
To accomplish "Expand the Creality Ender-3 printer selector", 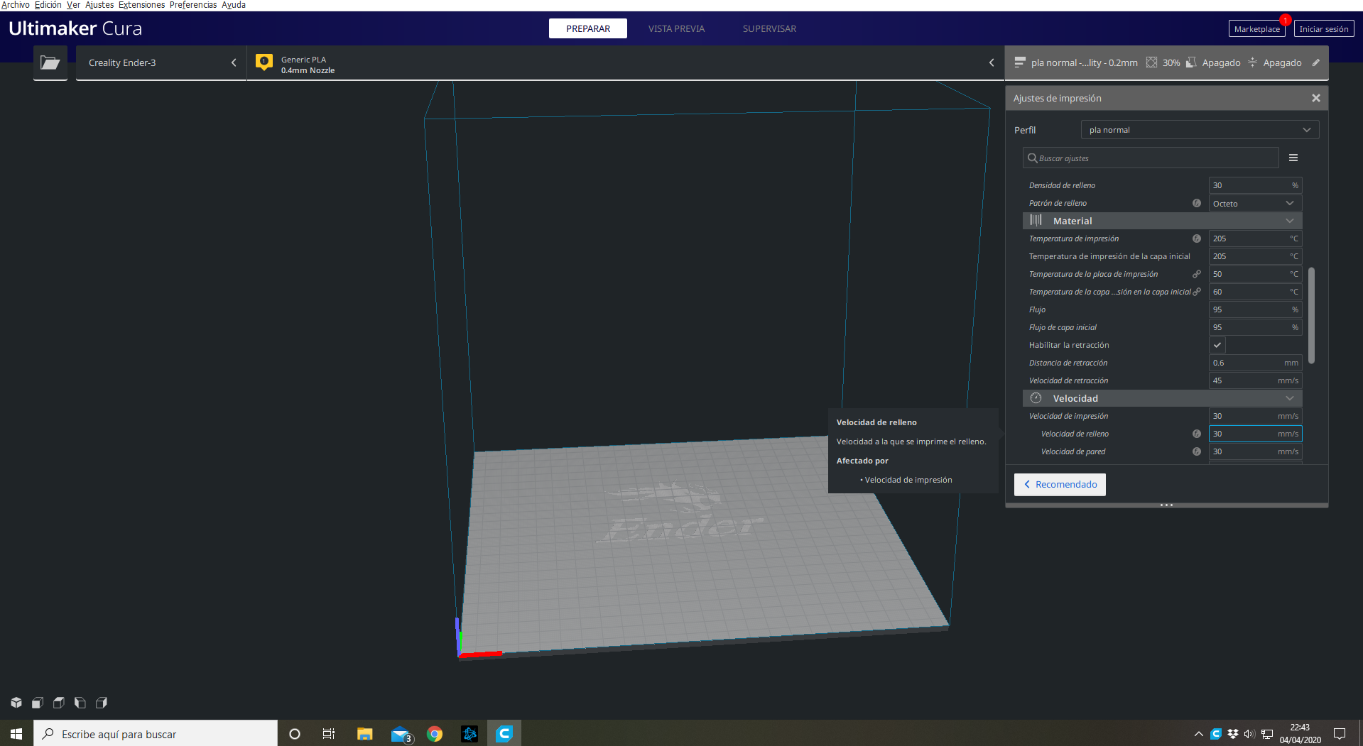I will 161,62.
